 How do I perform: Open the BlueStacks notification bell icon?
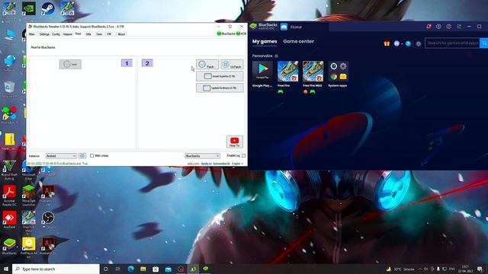coord(429,27)
